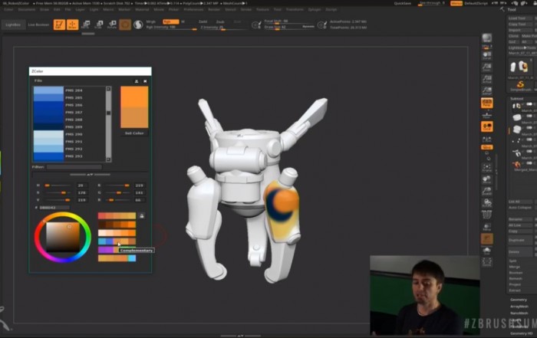Select the Draw mode icon
Screen dimensions: 537x338
click(72, 25)
